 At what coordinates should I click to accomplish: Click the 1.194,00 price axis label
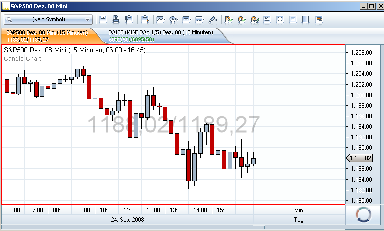tap(361, 127)
